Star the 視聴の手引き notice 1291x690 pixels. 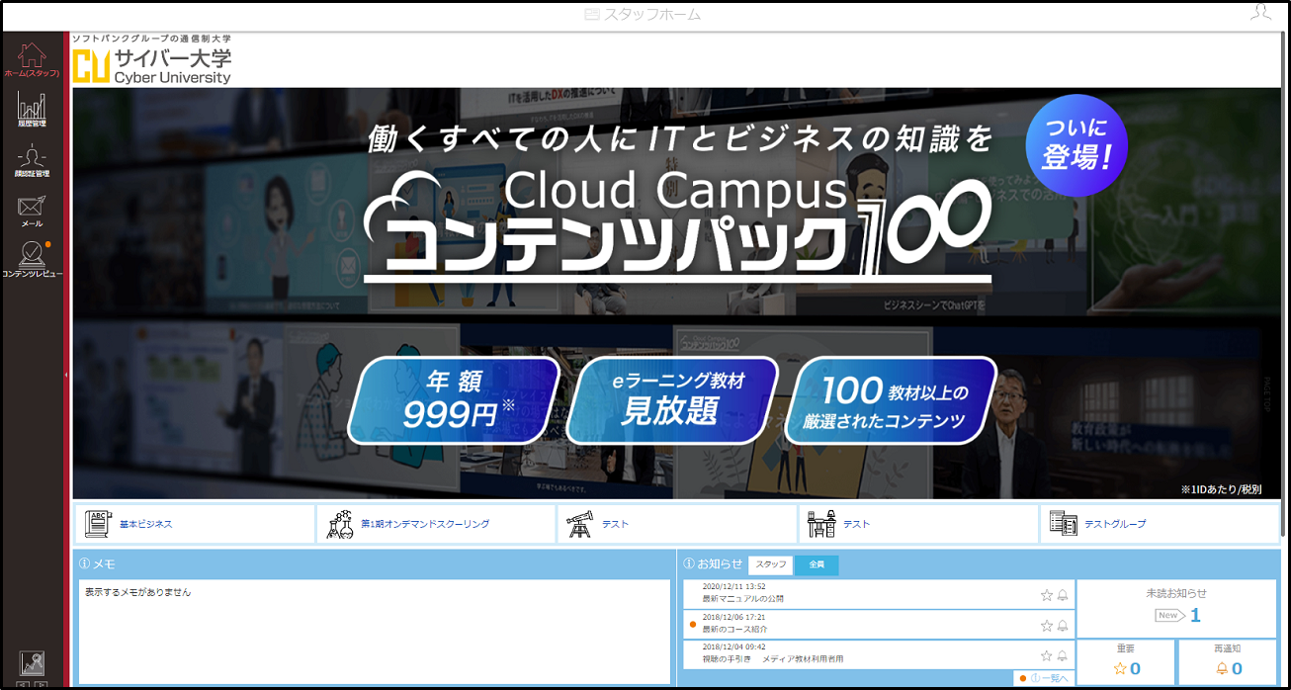[x=1047, y=655]
